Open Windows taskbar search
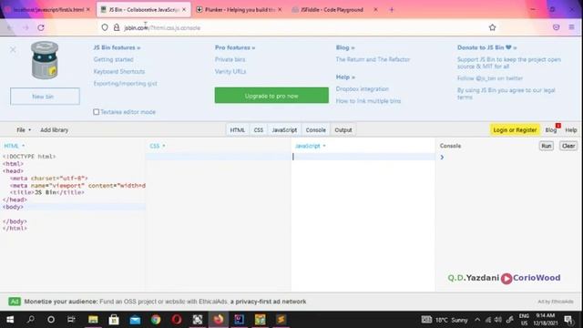Screen dimensions: 583x328 click(31, 320)
